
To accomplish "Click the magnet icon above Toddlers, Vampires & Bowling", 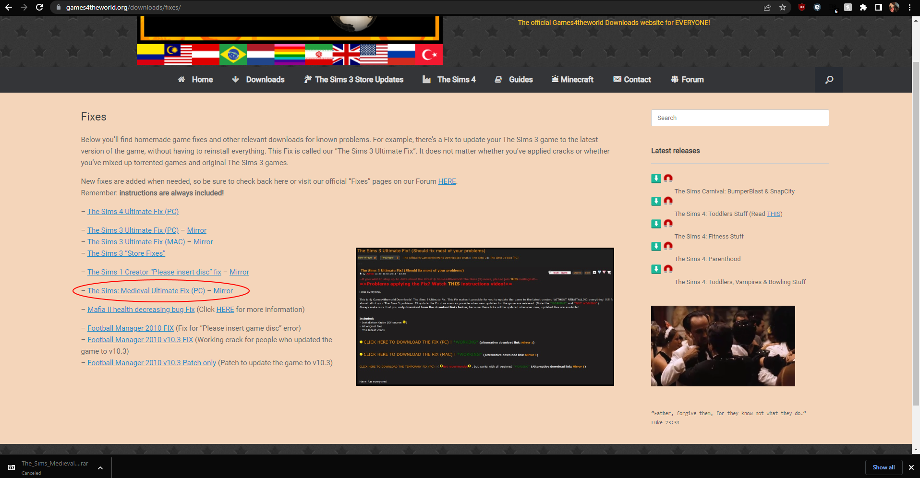I will click(x=668, y=269).
